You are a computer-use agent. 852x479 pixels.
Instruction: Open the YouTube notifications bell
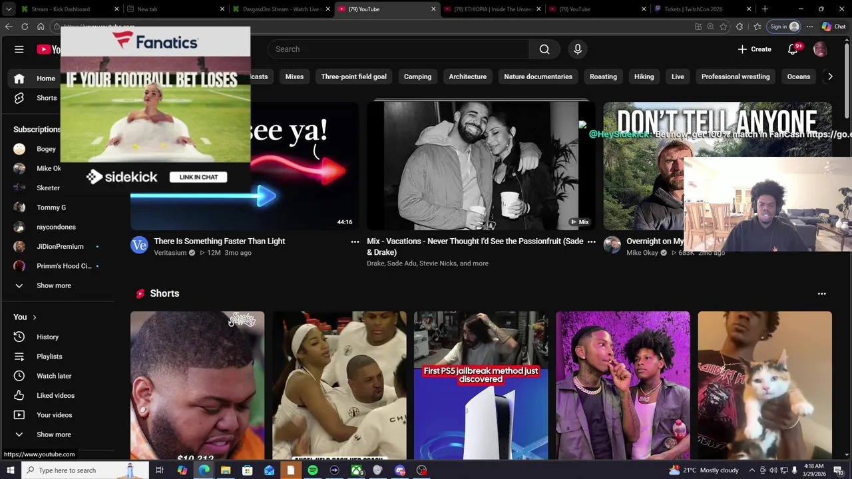point(793,49)
